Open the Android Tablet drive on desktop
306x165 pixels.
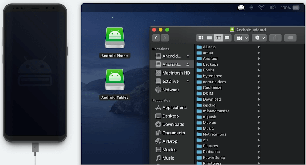(x=115, y=79)
